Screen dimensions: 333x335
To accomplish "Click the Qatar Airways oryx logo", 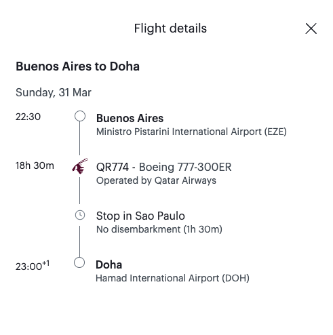I will point(80,166).
